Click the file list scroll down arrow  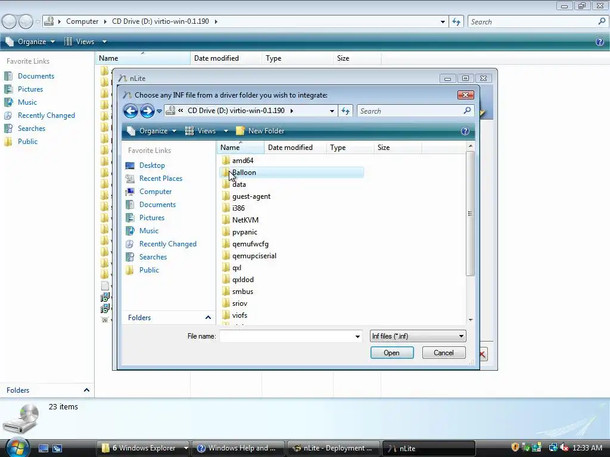coord(471,320)
